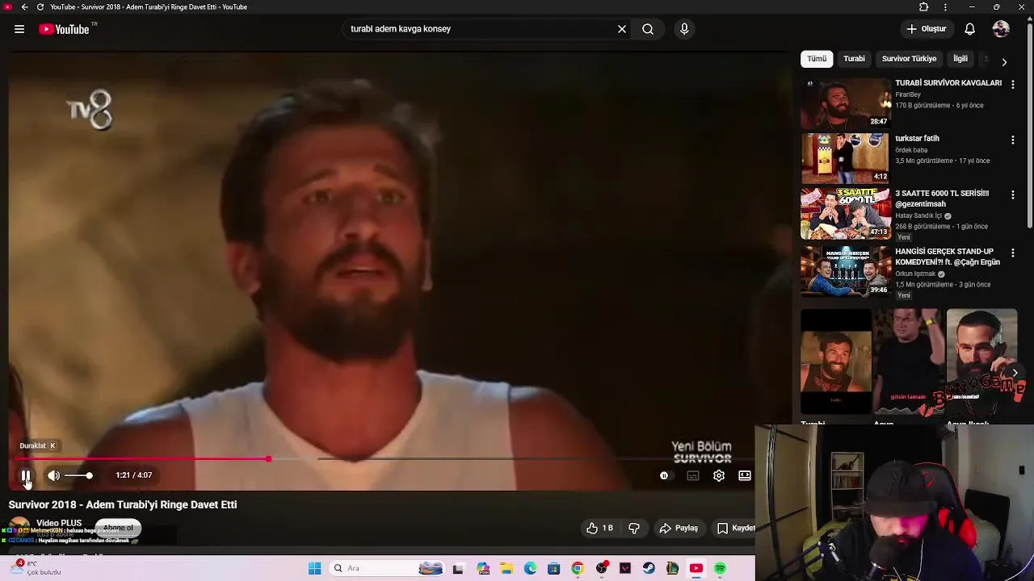Go back with browser back arrow

(x=24, y=7)
